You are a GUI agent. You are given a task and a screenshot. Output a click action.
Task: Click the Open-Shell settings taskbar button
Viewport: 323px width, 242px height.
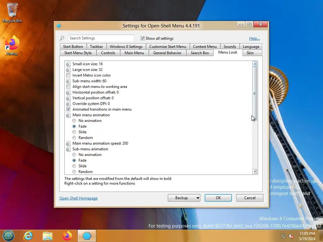pos(87,236)
